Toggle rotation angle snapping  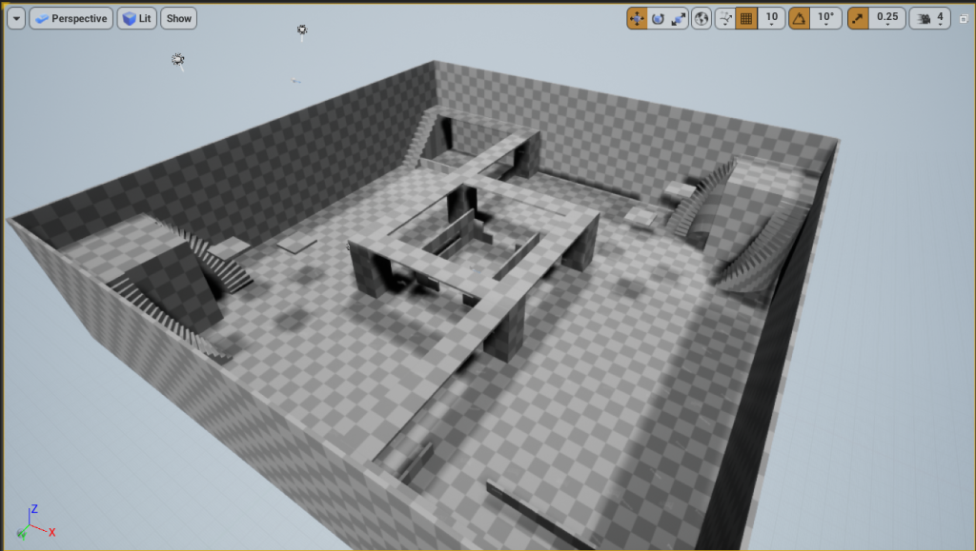(800, 18)
